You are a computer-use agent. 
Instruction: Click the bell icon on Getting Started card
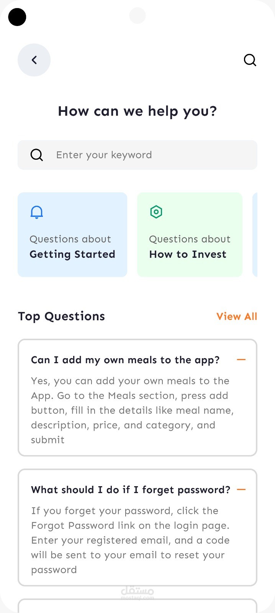pyautogui.click(x=37, y=212)
